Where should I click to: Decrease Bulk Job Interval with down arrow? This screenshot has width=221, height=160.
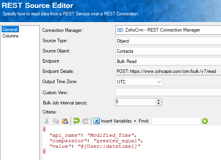(x=159, y=104)
